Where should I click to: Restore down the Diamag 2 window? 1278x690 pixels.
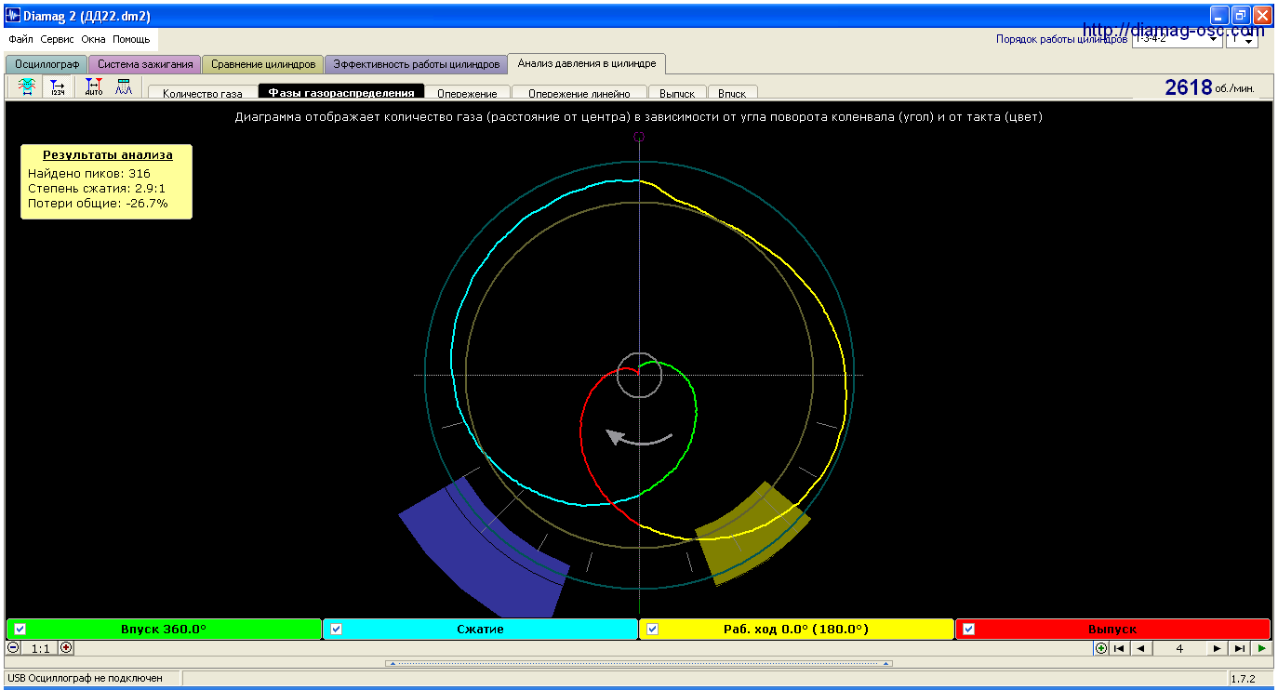(1241, 16)
